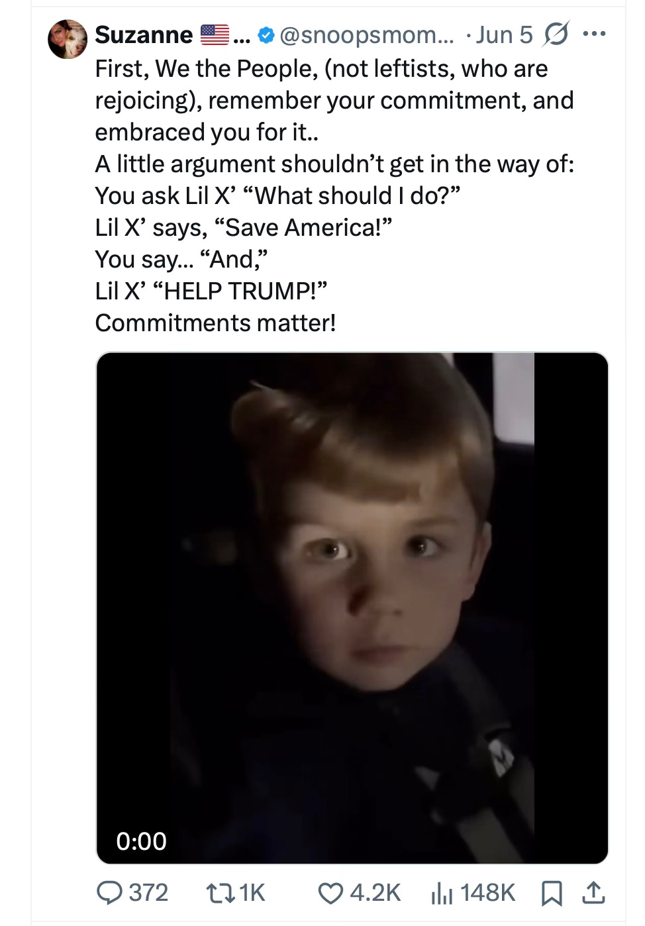Click the 148K views count
Image resolution: width=645 pixels, height=926 pixels.
pyautogui.click(x=487, y=893)
